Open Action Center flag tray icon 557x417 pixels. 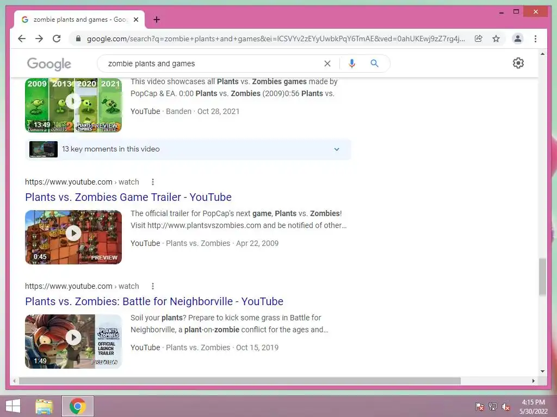coord(479,406)
